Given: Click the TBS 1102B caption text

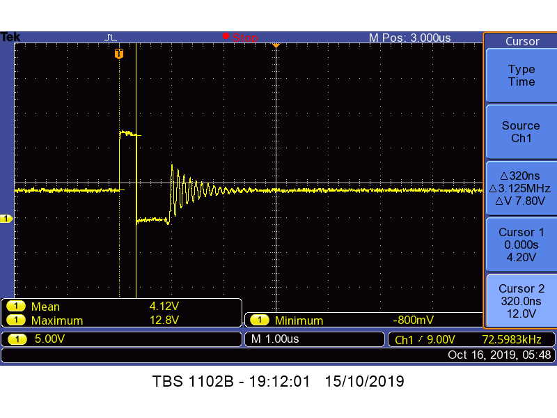Looking at the screenshot, I should 278,381.
